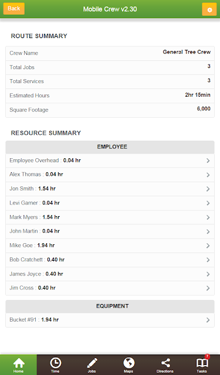Viewport: 220px width, 375px height.
Task: Expand James Joyce row chevron
Action: tap(208, 274)
